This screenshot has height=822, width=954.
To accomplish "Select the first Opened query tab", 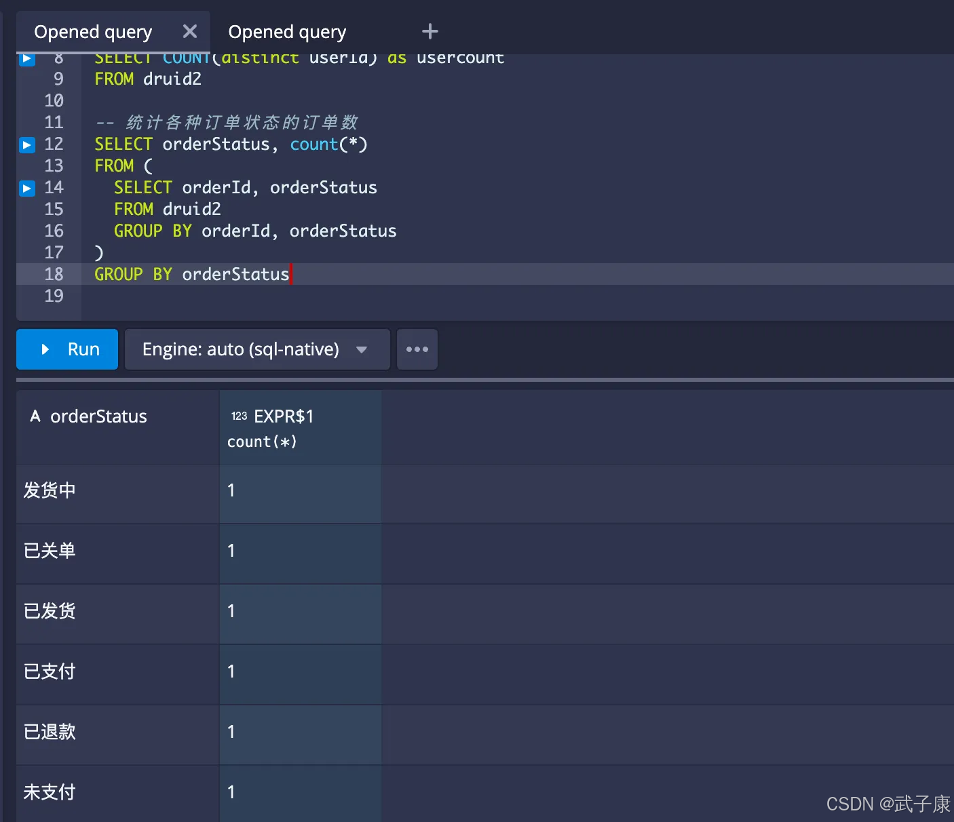I will pyautogui.click(x=93, y=32).
